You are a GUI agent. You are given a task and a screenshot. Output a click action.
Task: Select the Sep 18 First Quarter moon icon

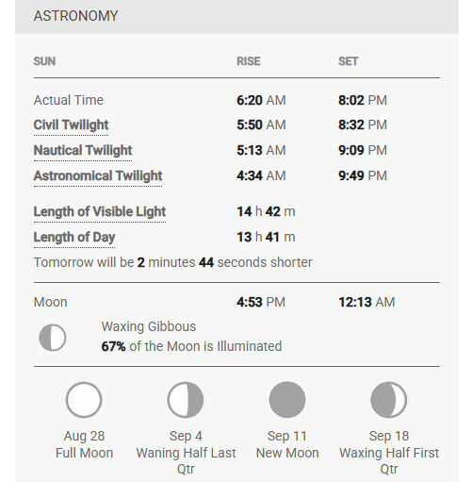pos(389,400)
